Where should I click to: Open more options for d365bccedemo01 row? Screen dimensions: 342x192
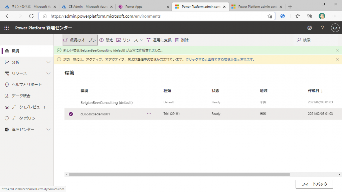(149, 114)
